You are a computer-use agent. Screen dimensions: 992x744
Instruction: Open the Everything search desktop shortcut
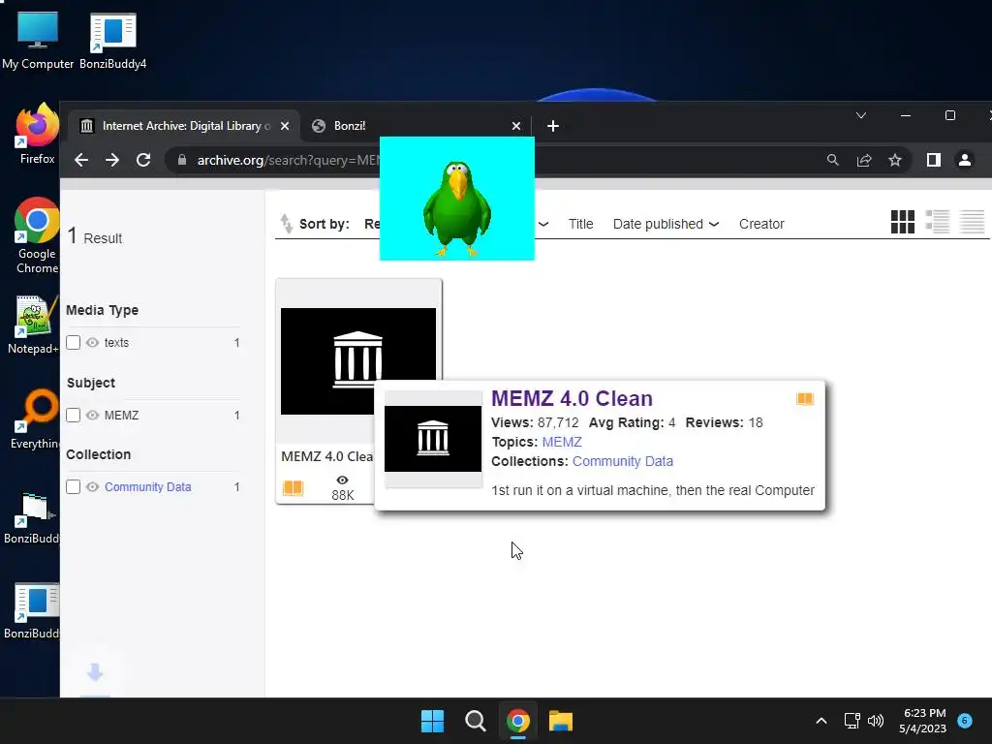tap(35, 418)
